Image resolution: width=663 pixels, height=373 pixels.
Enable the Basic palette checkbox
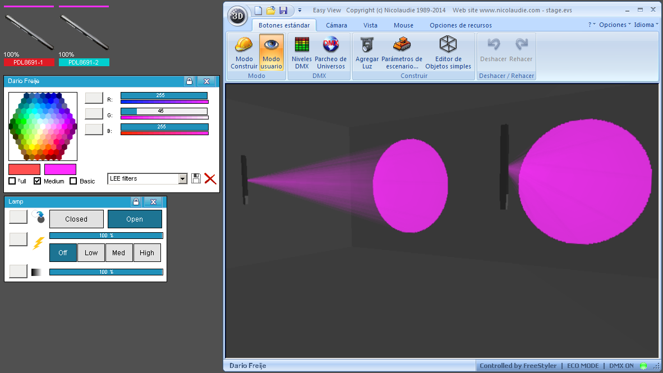(73, 181)
